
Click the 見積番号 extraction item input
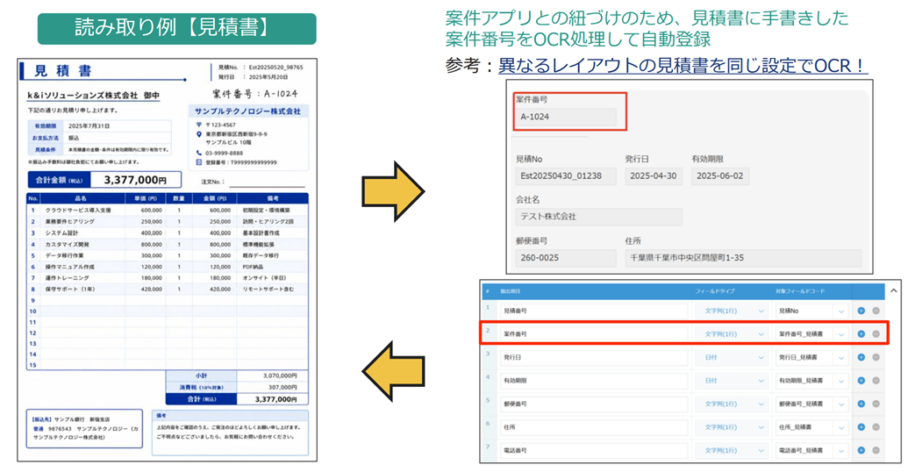point(594,311)
